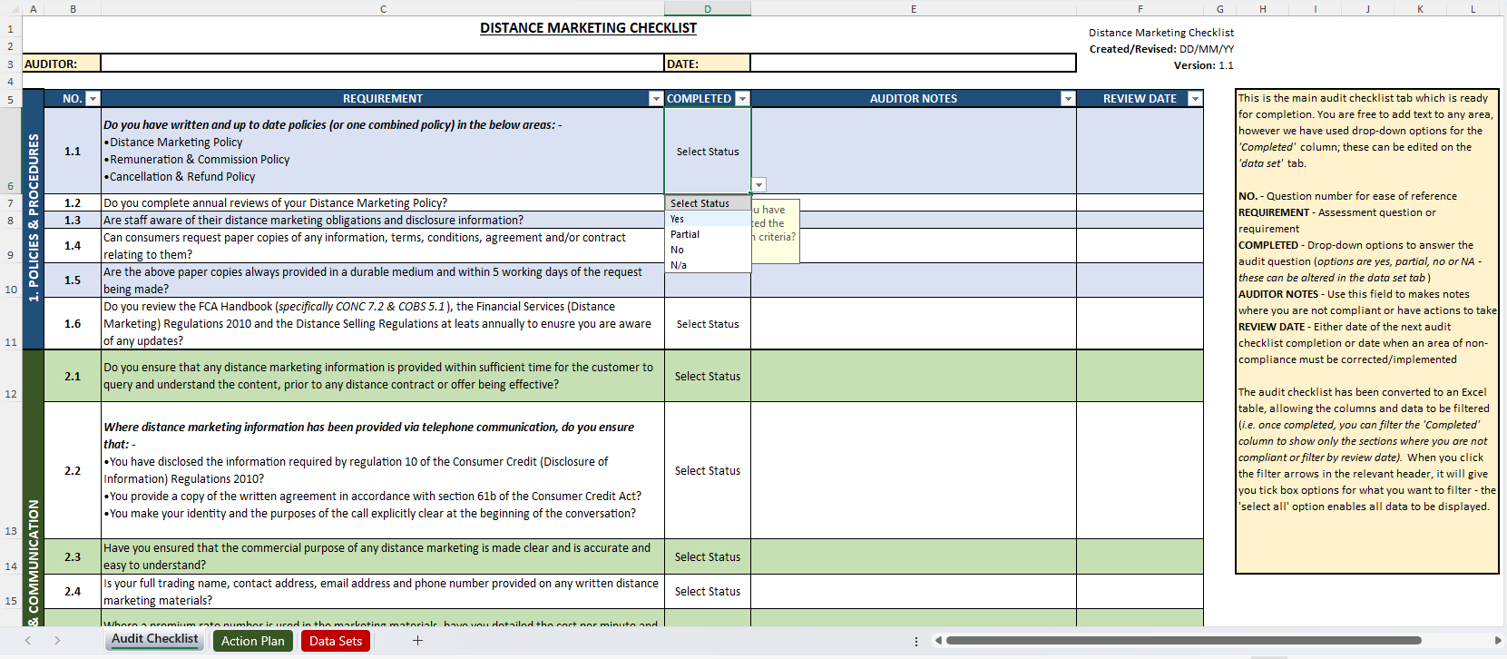Switch to the Action Plan sheet tab
This screenshot has height=659, width=1507.
coord(253,641)
